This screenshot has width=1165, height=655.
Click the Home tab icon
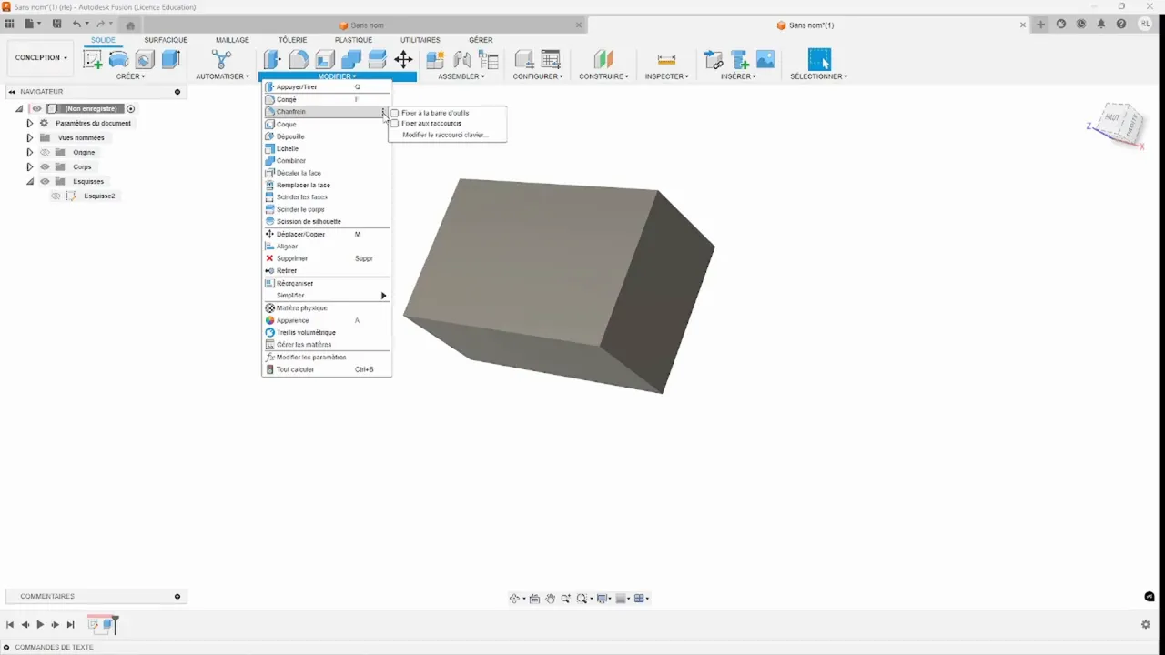tap(129, 25)
